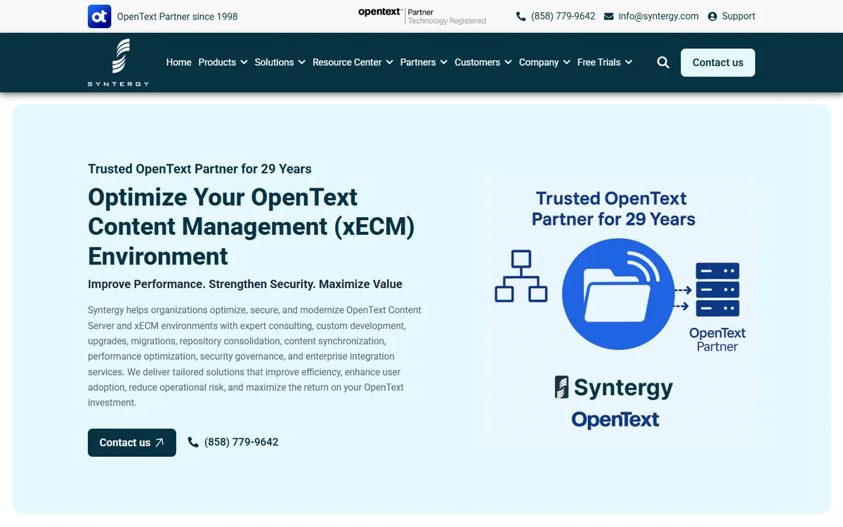The image size is (843, 527).
Task: Click the user icon beside Support
Action: pyautogui.click(x=712, y=16)
